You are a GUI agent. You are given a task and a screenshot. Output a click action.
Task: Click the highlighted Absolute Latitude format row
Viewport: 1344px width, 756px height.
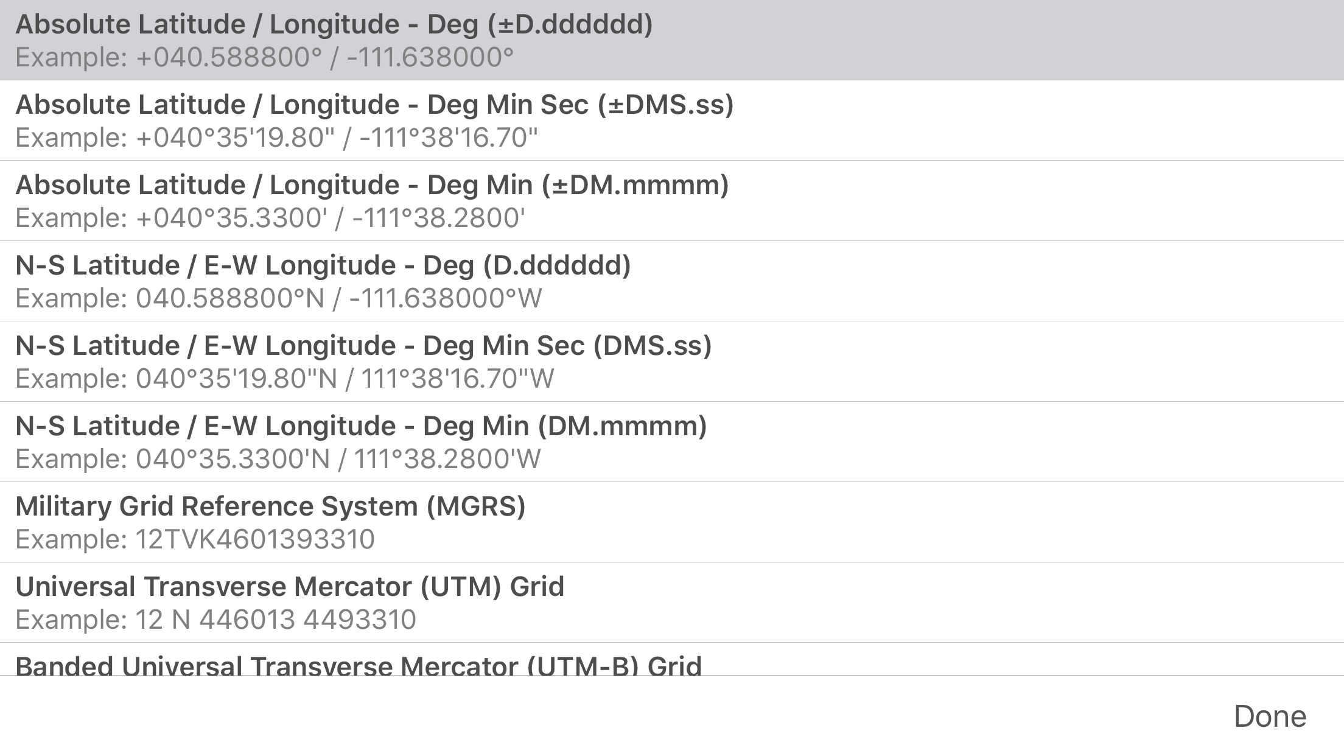point(335,40)
